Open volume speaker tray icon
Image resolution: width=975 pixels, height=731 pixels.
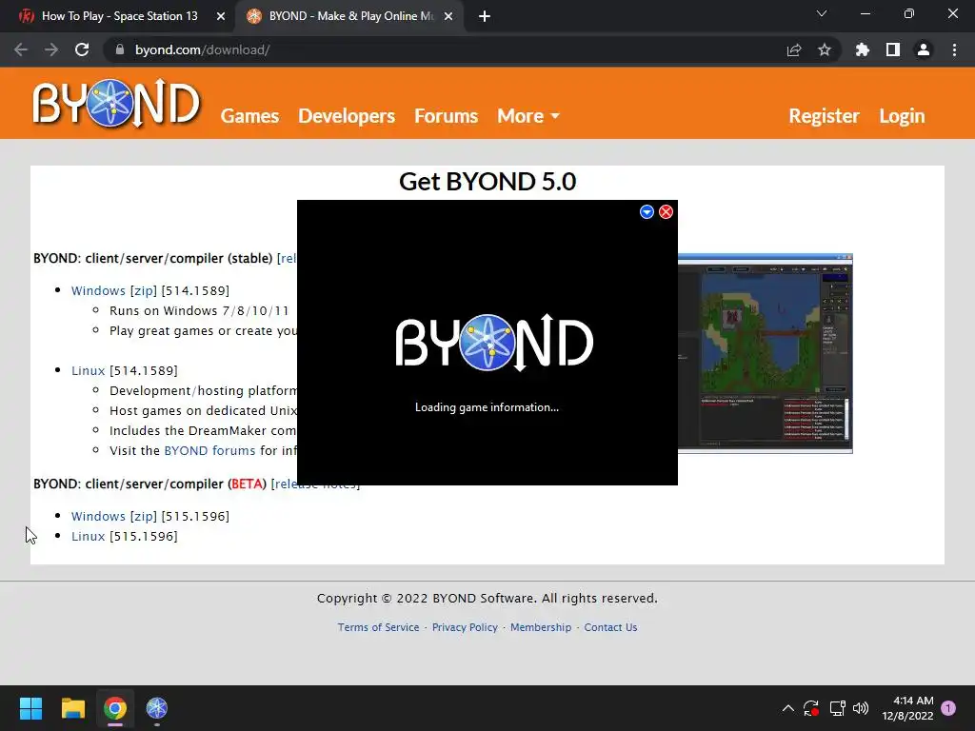pos(861,708)
